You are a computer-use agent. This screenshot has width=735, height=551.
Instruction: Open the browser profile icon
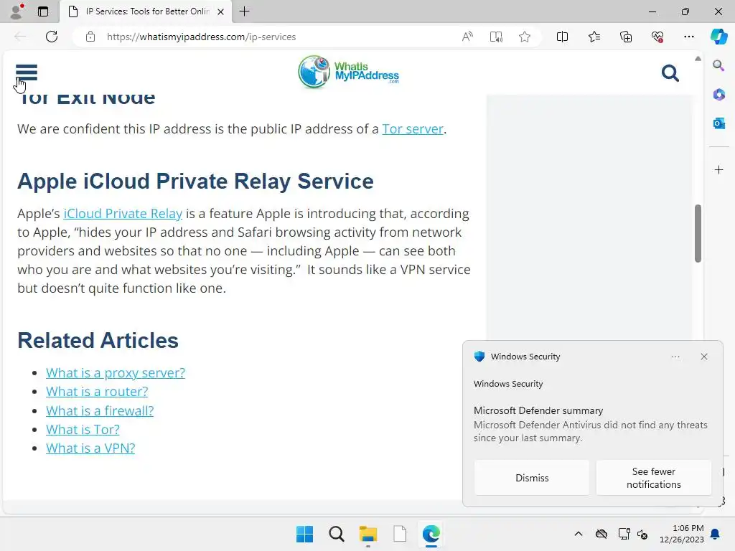pos(17,11)
